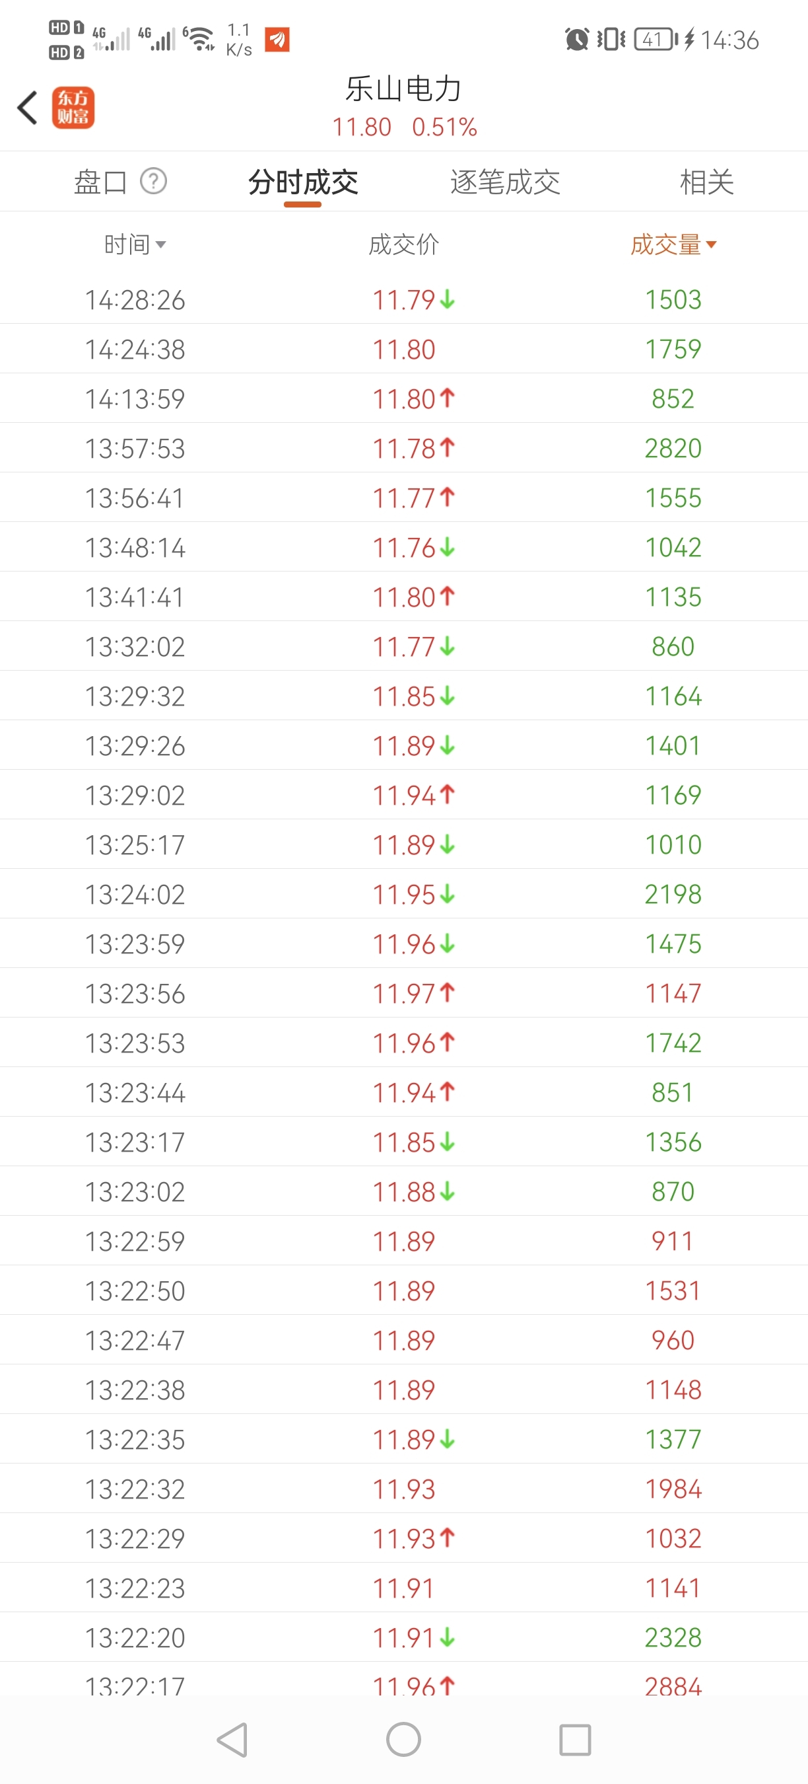Toggle sort order on 成交量 column
This screenshot has height=1784, width=808.
point(673,244)
